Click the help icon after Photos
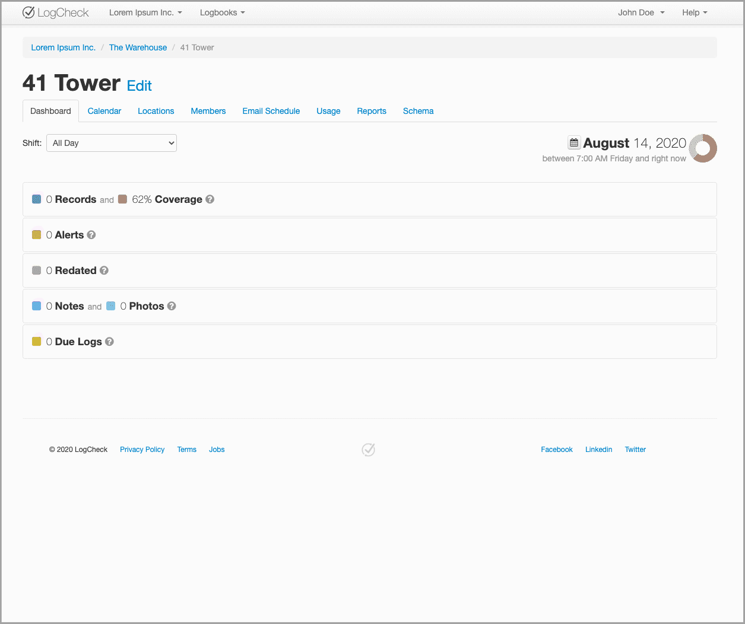 point(171,306)
